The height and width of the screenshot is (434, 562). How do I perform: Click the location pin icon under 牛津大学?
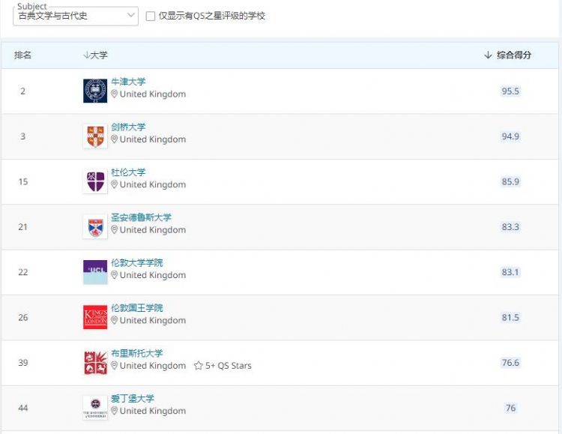(115, 94)
